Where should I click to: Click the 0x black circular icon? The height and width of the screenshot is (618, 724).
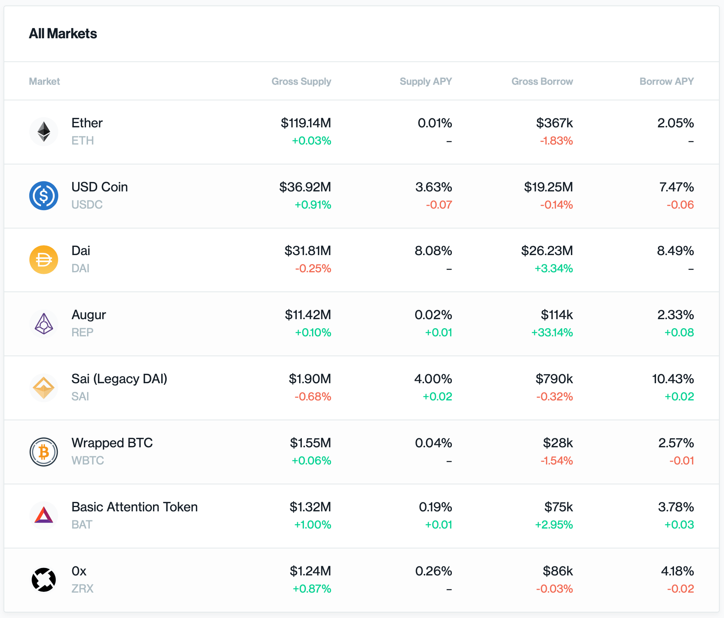[44, 580]
